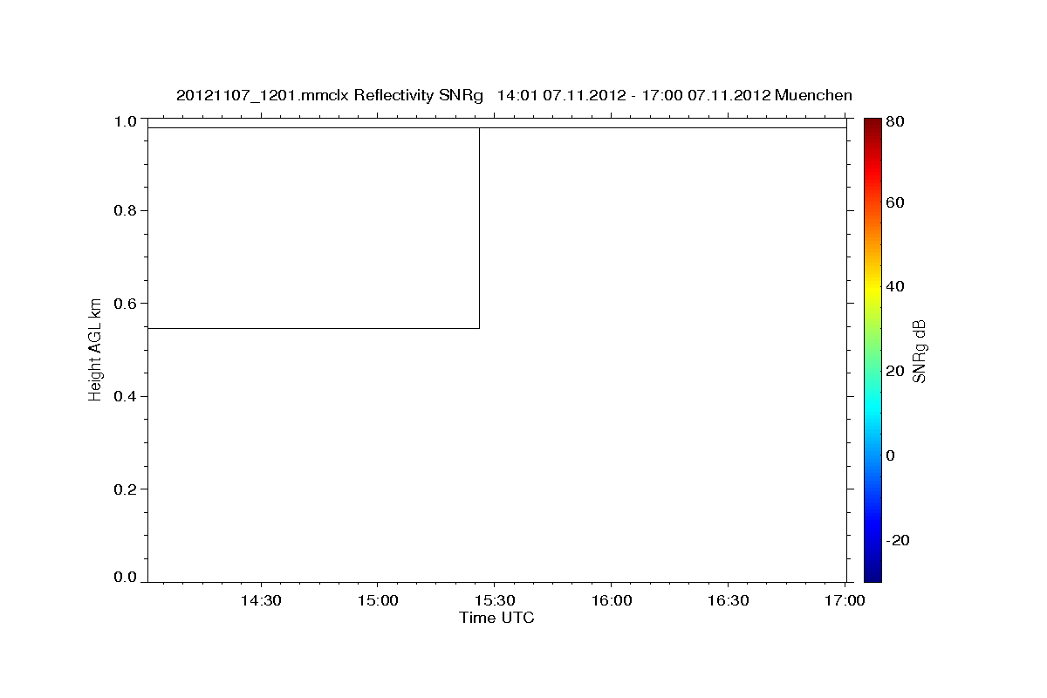
Task: Click the 40 colorbar value
Action: click(x=895, y=287)
